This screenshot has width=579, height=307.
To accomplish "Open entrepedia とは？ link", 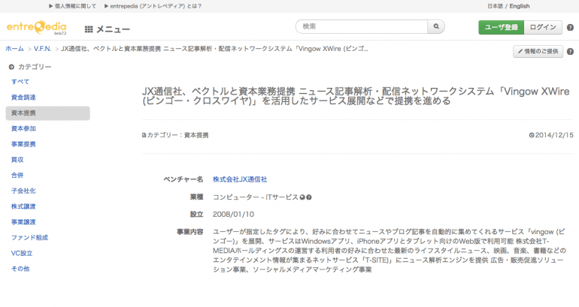I will point(153,6).
